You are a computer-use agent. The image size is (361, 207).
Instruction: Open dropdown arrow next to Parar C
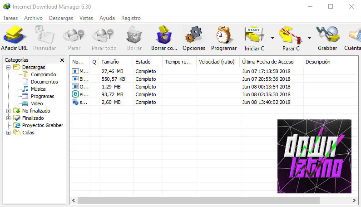(309, 38)
